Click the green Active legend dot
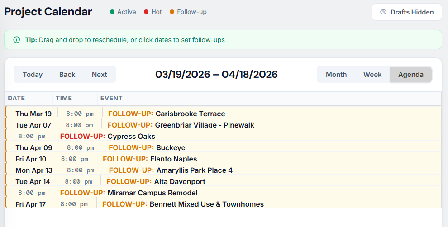The width and height of the screenshot is (448, 227). click(112, 12)
